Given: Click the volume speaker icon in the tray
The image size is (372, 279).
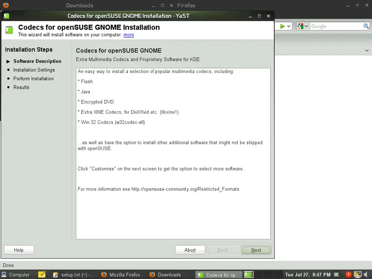Looking at the screenshot, I should tap(365, 274).
